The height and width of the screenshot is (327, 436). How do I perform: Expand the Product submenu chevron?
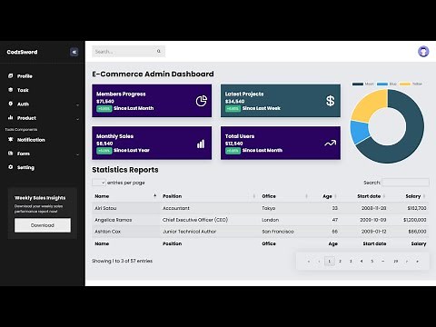click(77, 119)
